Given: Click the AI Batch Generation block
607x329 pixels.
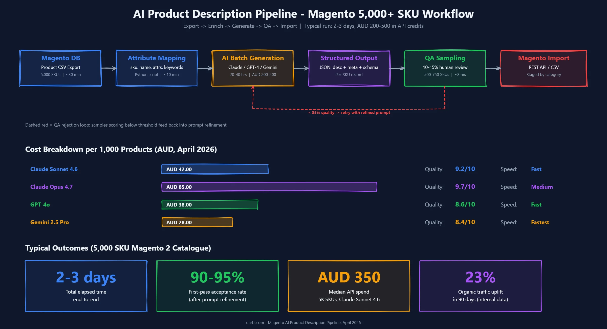Looking at the screenshot, I should [252, 68].
